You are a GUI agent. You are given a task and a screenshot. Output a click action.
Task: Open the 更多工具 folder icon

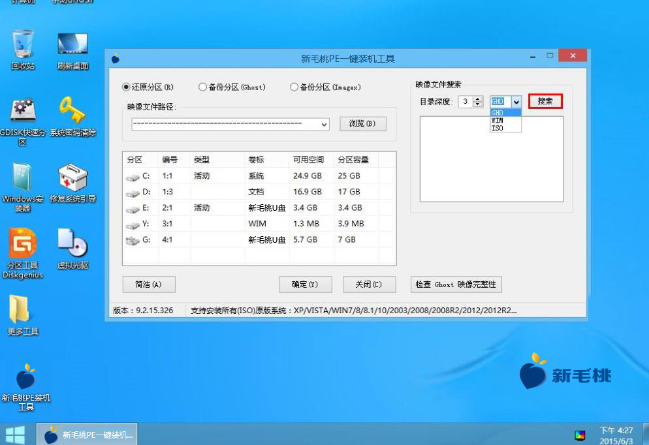(22, 315)
